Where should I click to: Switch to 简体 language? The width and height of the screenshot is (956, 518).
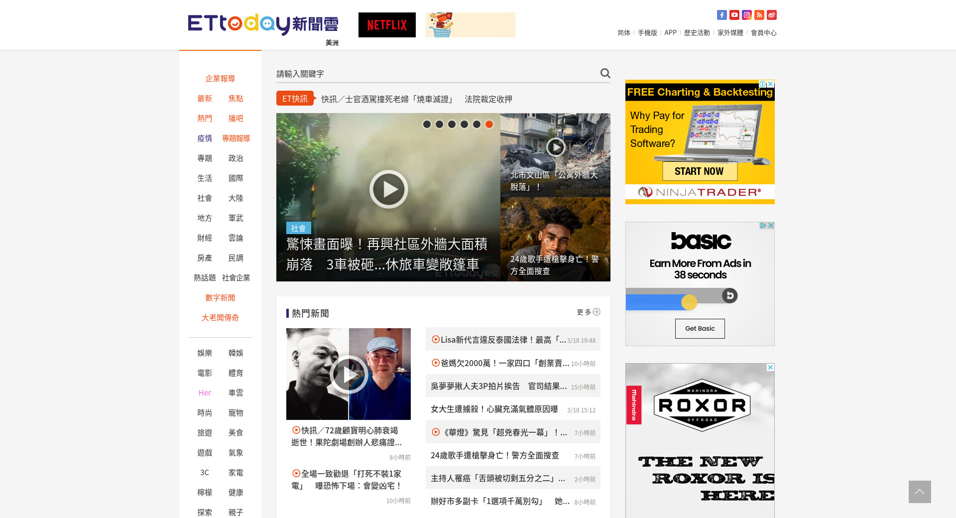(624, 33)
